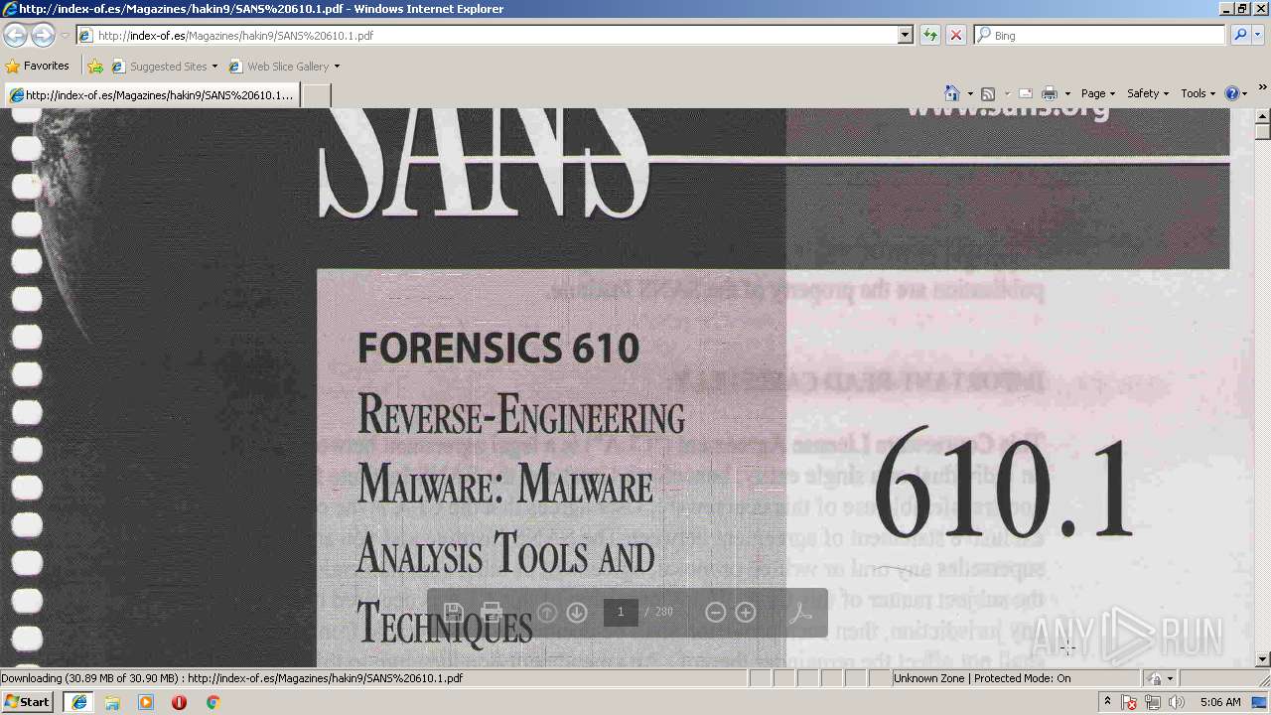Viewport: 1271px width, 715px height.
Task: Expand the Help menu dropdown arrow
Action: tap(1245, 93)
